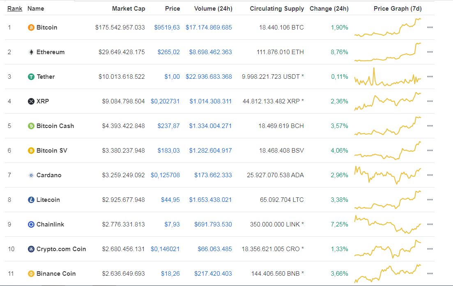Image resolution: width=453 pixels, height=286 pixels.
Task: Select Binance Coin change 3,66%
Action: [x=340, y=274]
